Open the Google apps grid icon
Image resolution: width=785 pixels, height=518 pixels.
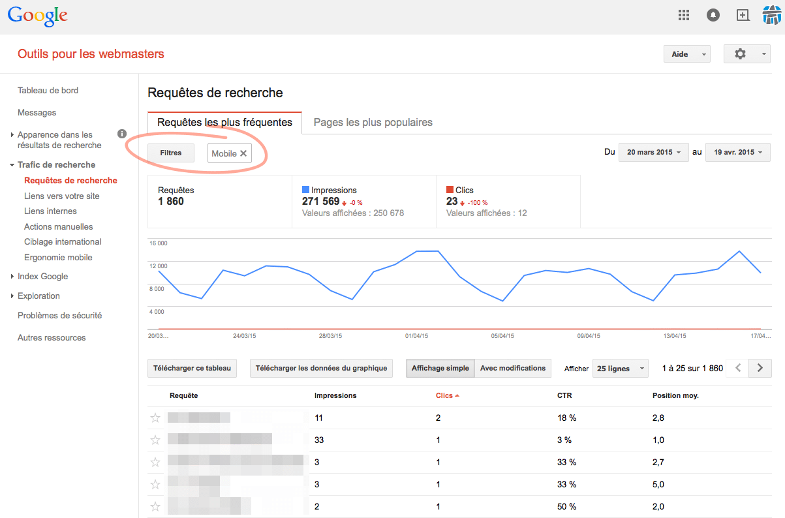pos(684,16)
